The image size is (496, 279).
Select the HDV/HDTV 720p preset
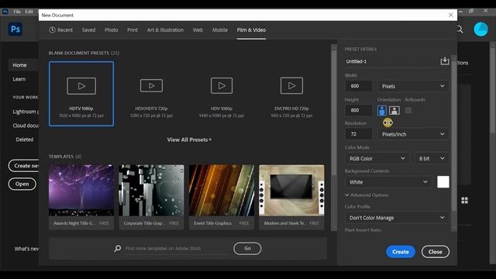point(152,94)
